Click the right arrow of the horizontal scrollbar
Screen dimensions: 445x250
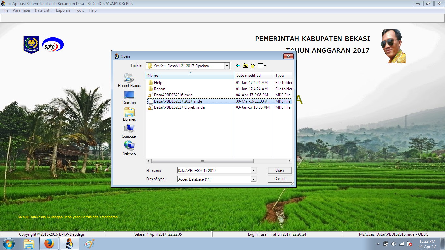coord(290,161)
